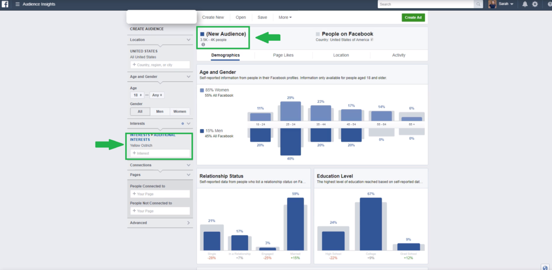Click Create New in the toolbar

tap(213, 17)
